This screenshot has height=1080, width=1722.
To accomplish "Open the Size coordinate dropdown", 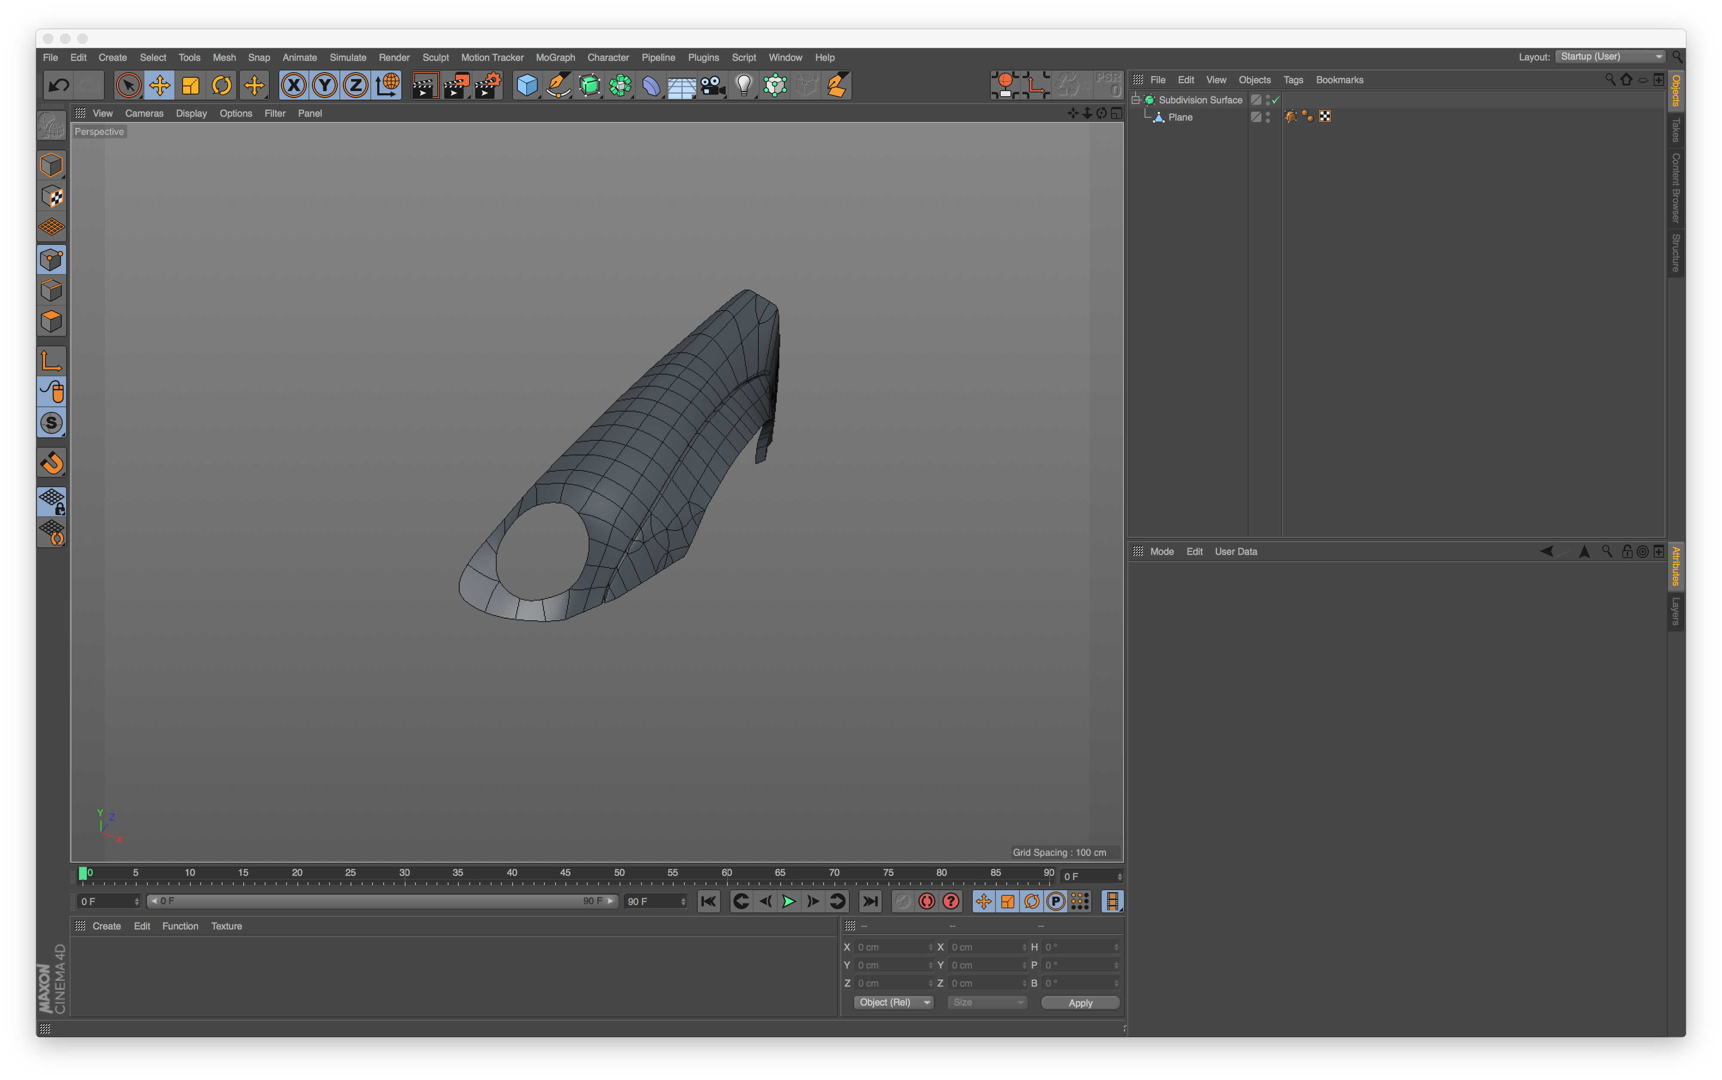I will point(987,1003).
